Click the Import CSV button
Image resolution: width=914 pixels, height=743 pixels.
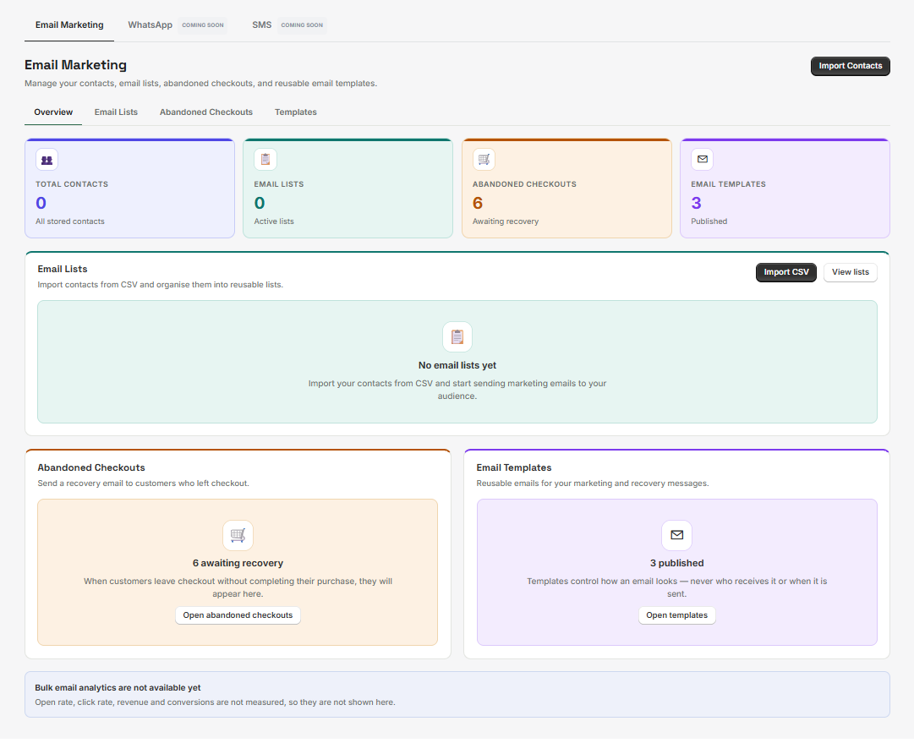786,274
